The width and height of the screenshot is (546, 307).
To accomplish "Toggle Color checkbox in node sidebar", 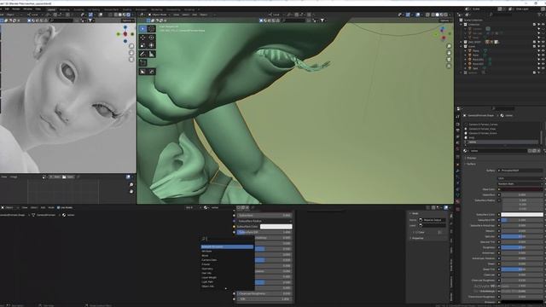I will [416, 232].
